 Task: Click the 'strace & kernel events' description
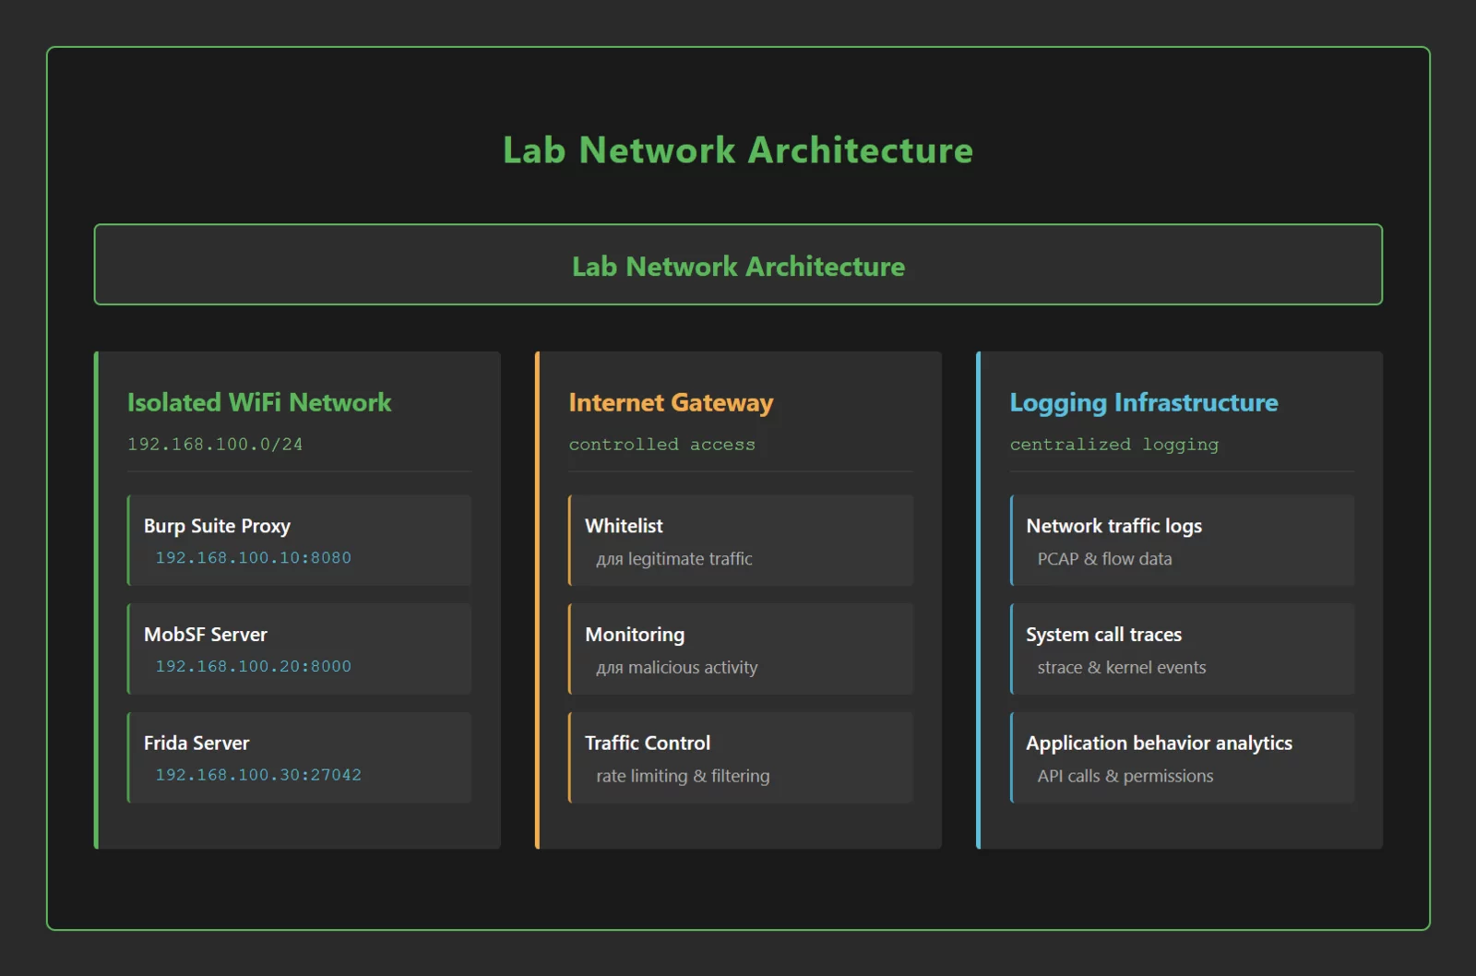[x=1122, y=668]
